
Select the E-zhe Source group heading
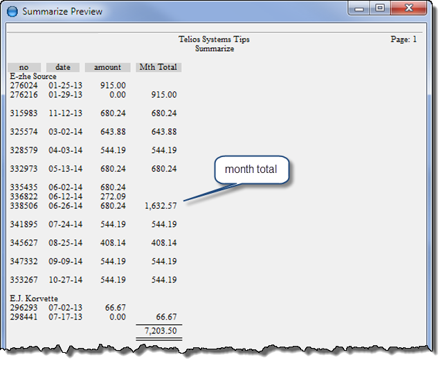33,76
